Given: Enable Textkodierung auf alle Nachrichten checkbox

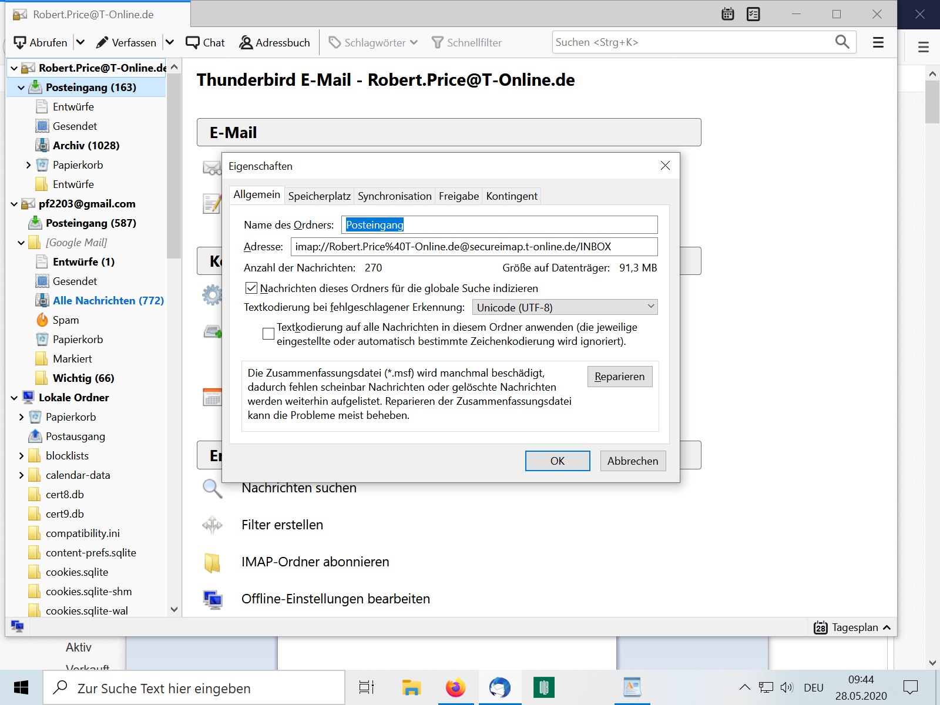Looking at the screenshot, I should (x=268, y=334).
